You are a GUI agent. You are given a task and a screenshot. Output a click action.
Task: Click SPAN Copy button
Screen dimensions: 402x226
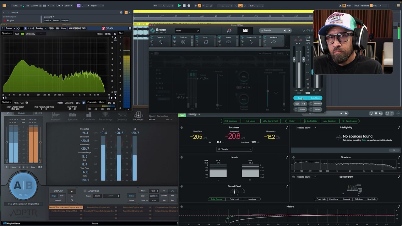pyautogui.click(x=63, y=28)
